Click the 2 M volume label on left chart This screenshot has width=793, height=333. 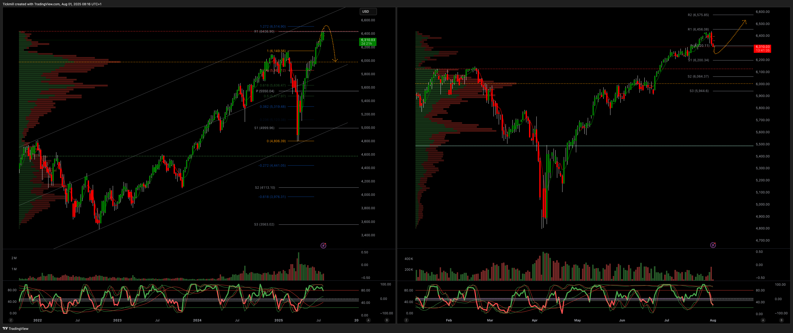(14, 258)
